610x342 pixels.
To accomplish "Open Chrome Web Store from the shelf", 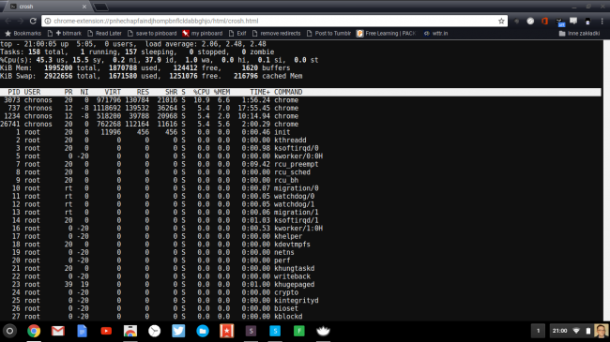I will click(x=130, y=331).
